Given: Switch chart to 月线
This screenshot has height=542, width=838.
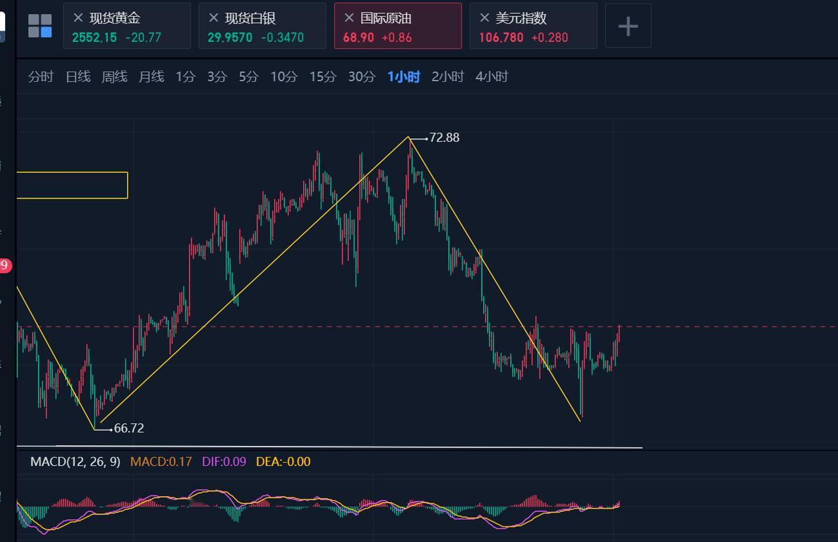Looking at the screenshot, I should pos(151,77).
